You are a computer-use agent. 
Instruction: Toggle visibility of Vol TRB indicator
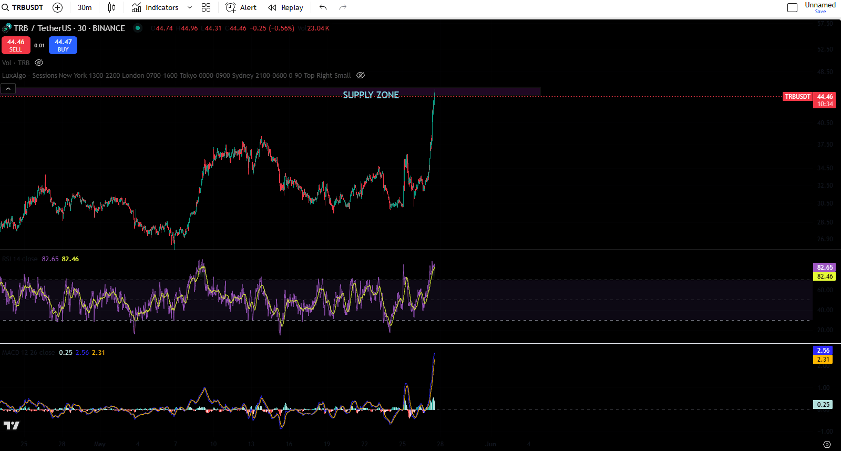[39, 63]
